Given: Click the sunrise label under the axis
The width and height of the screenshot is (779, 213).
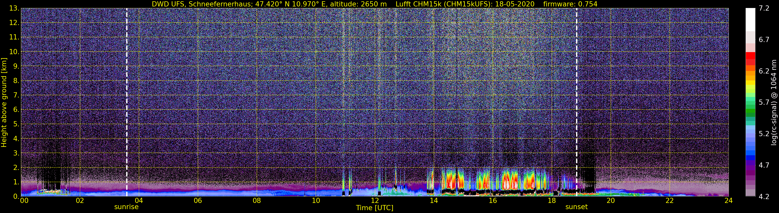Looking at the screenshot, I should pos(126,207).
